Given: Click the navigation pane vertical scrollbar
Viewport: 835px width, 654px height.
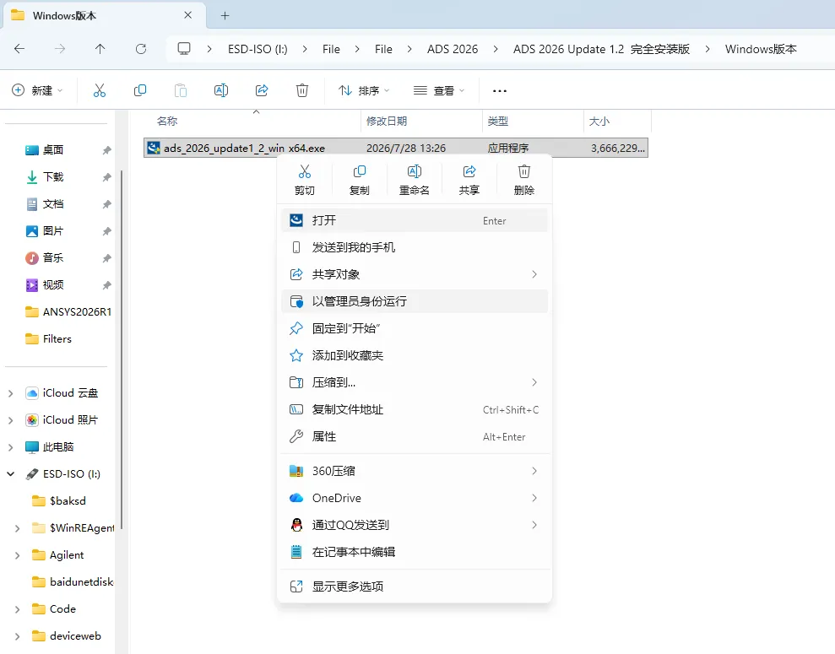Looking at the screenshot, I should tap(122, 349).
